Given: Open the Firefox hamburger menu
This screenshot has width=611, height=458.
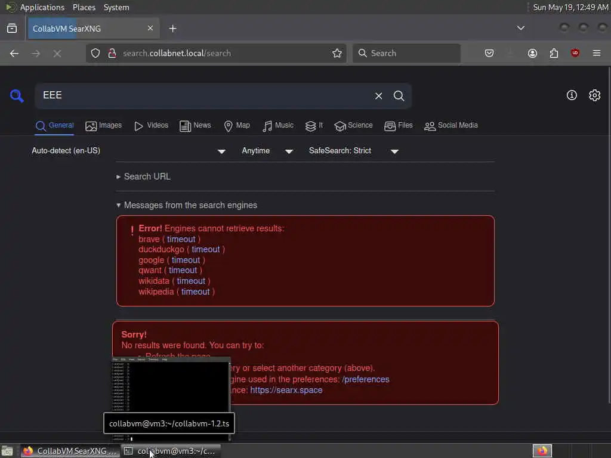Looking at the screenshot, I should pos(597,53).
